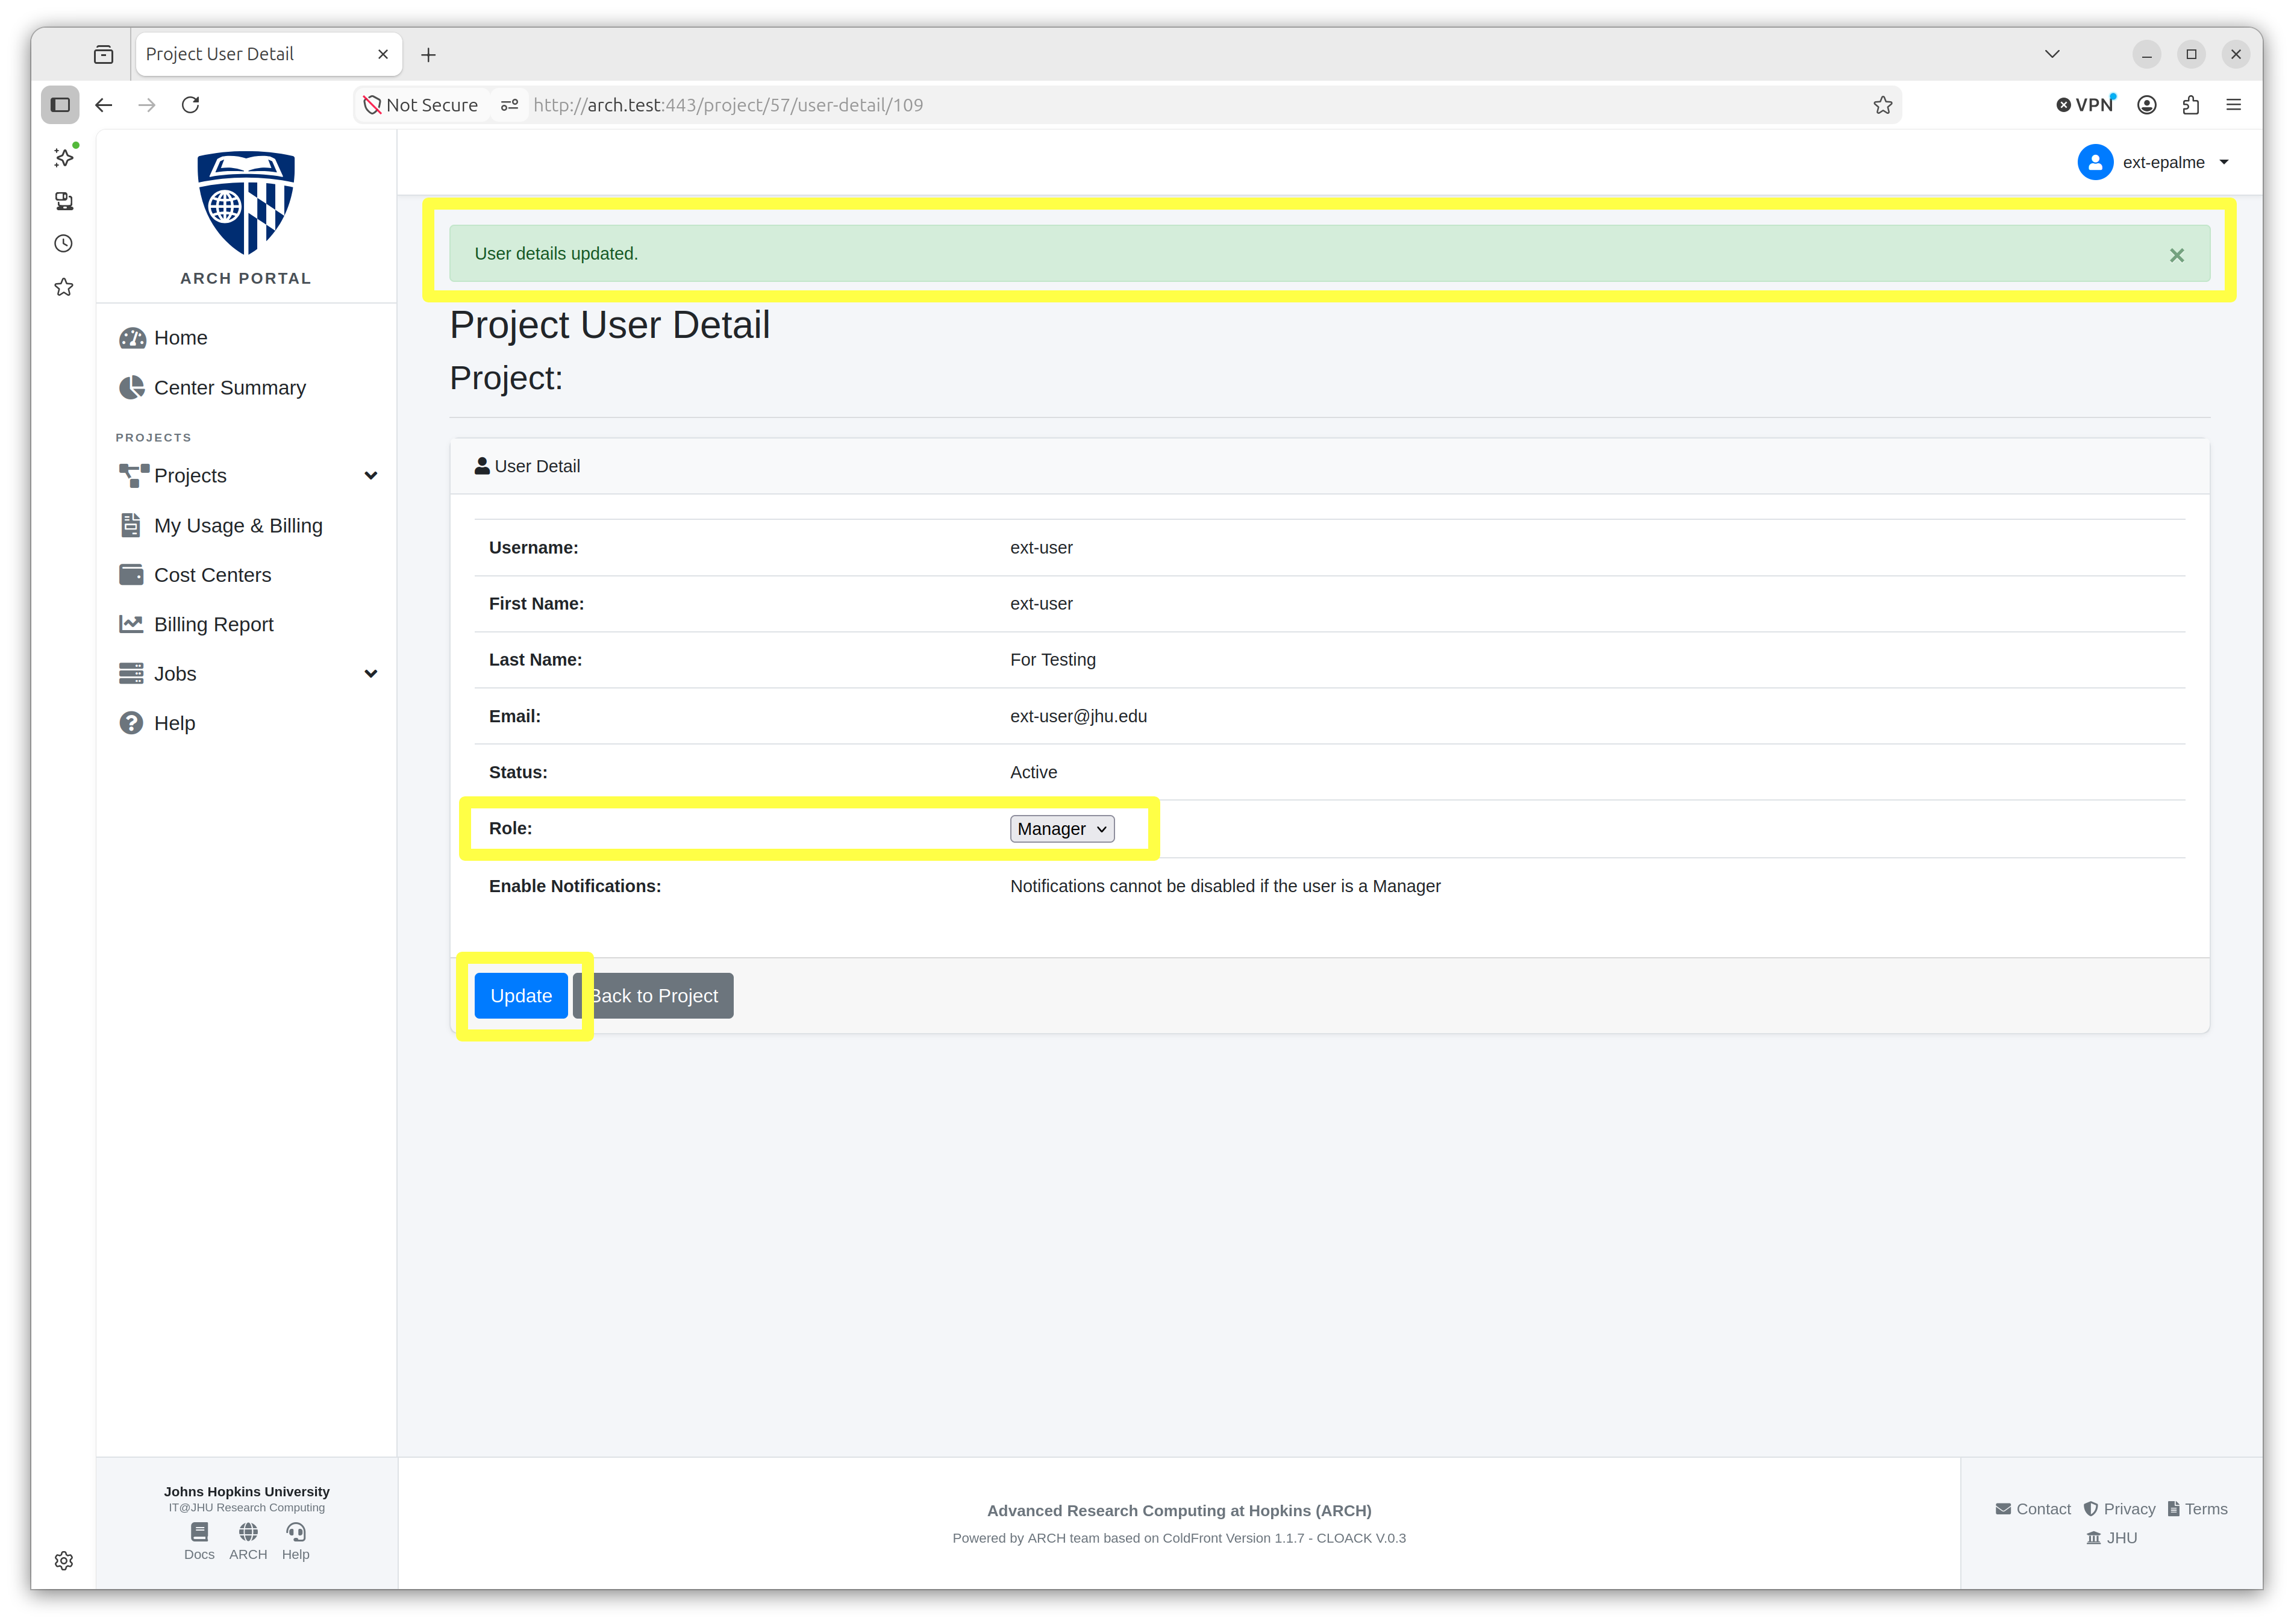This screenshot has width=2294, height=1624.
Task: Expand the Projects menu chevron
Action: (371, 476)
